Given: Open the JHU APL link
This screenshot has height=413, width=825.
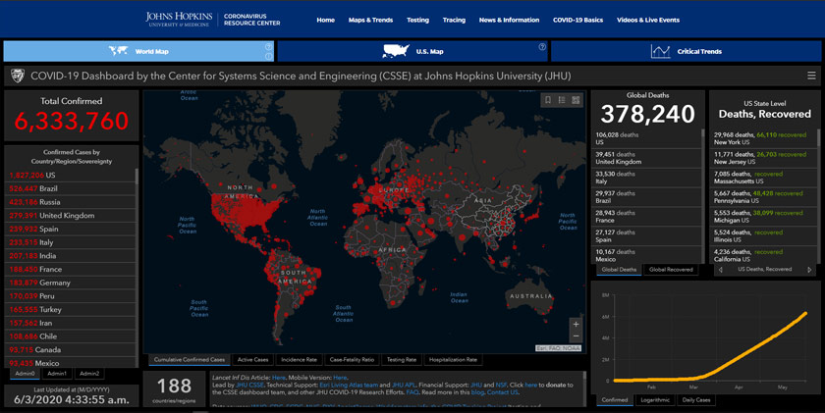Looking at the screenshot, I should (404, 386).
